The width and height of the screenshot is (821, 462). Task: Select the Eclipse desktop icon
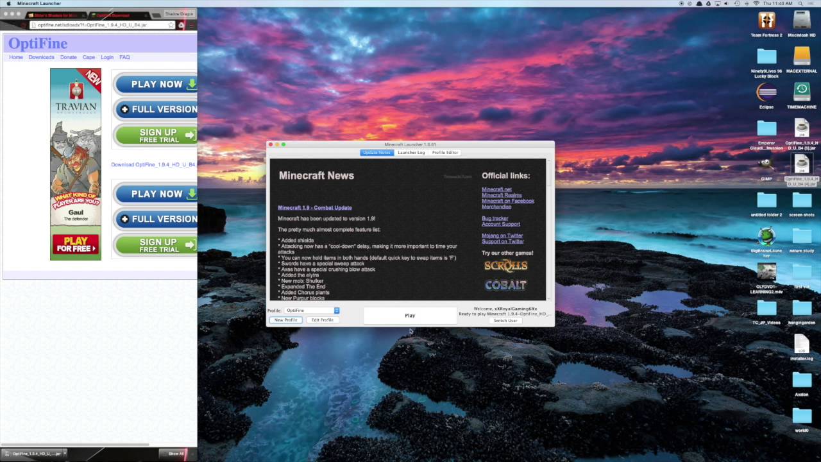tap(766, 92)
